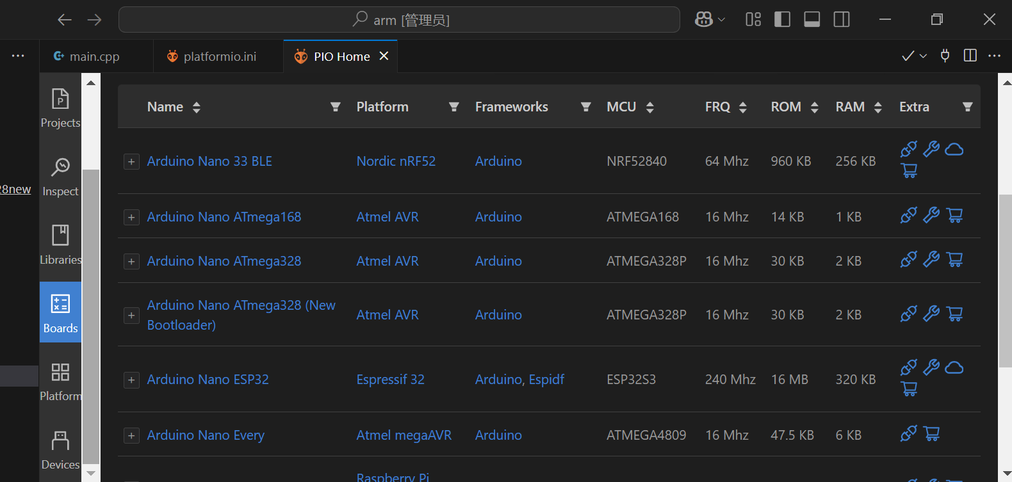Viewport: 1012px width, 482px height.
Task: Click the wrench icon for Arduino Nano 33 BLE
Action: click(x=931, y=149)
